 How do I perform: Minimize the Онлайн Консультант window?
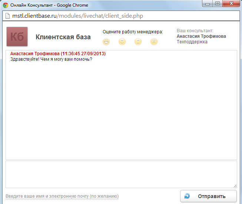208,4
